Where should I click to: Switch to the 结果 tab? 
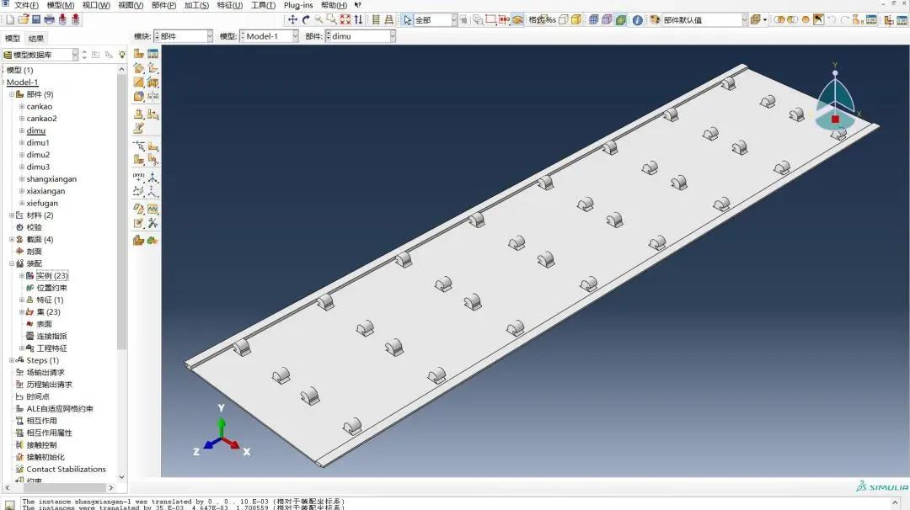[x=37, y=38]
